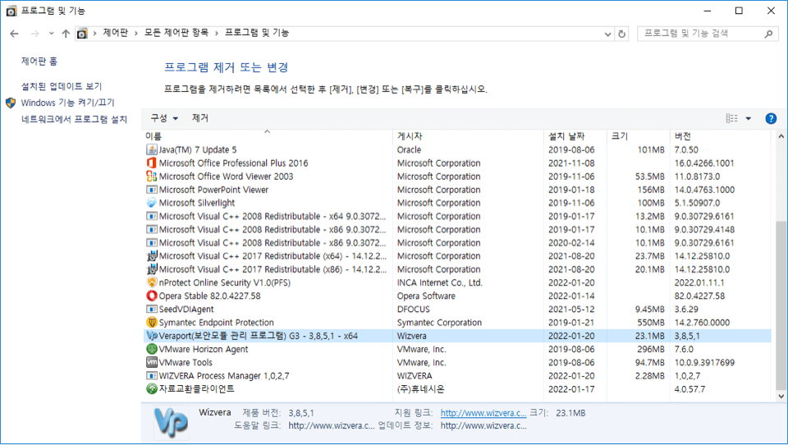Navigate up one folder level arrow
This screenshot has height=445, width=788.
pos(66,34)
